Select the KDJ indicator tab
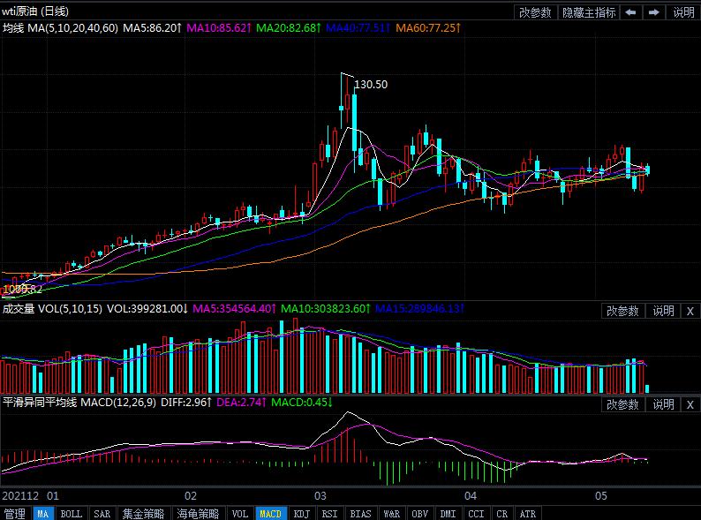 click(x=301, y=513)
